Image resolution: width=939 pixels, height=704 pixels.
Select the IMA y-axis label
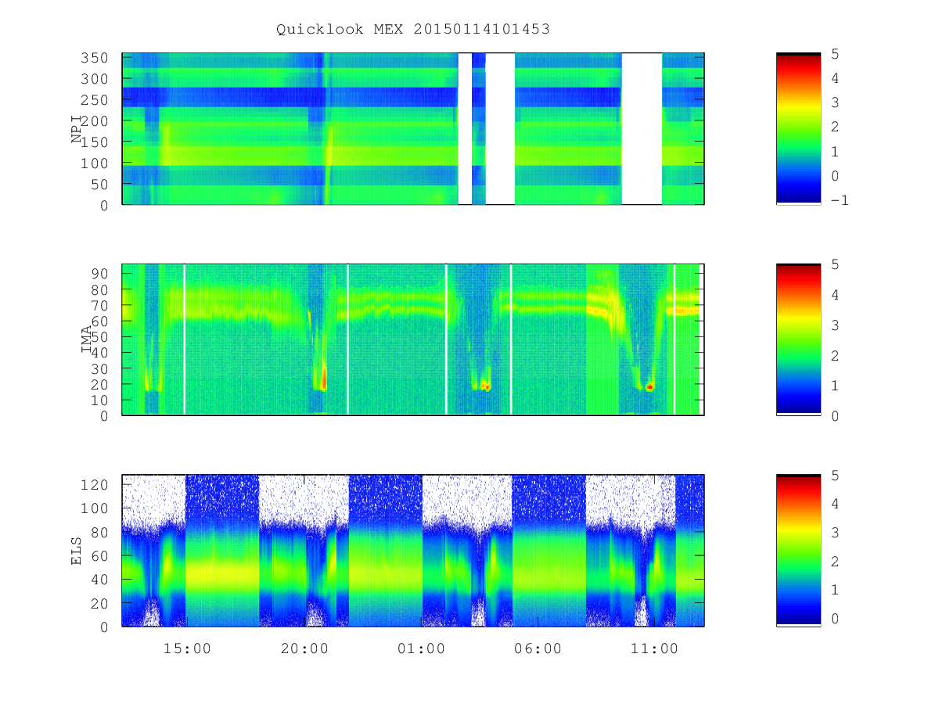pos(86,339)
